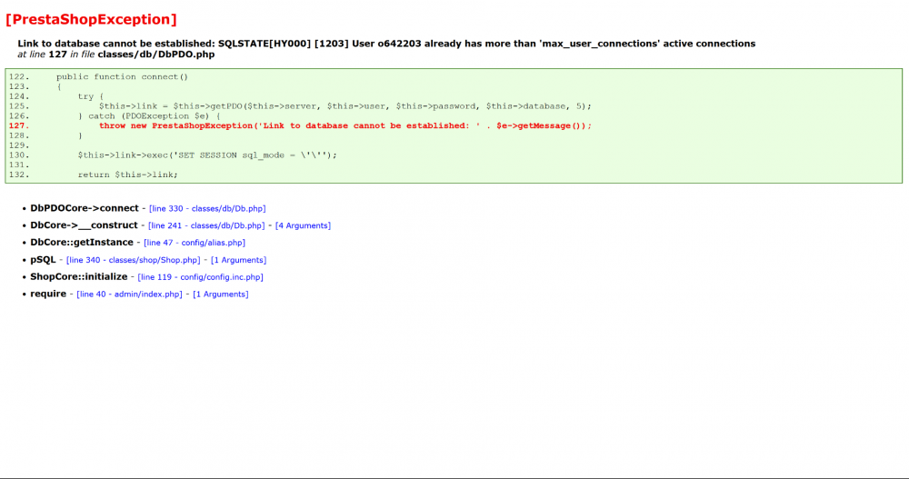Open the line 340 classes/shop/Shop.php link
This screenshot has width=909, height=479.
pyautogui.click(x=133, y=260)
